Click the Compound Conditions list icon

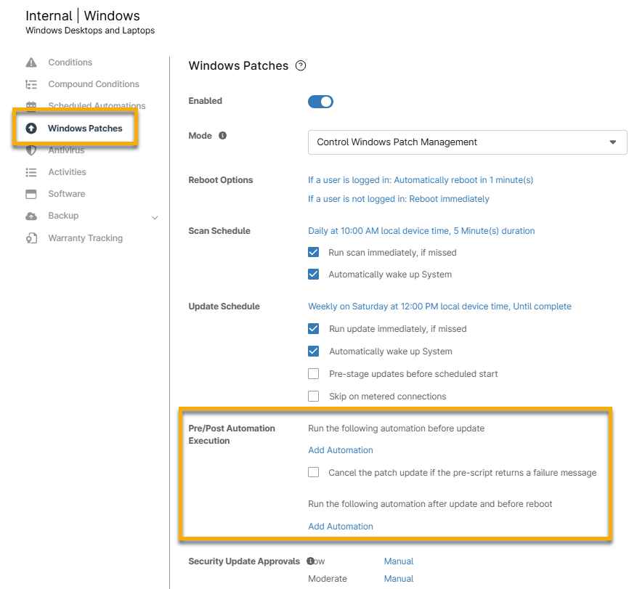31,84
